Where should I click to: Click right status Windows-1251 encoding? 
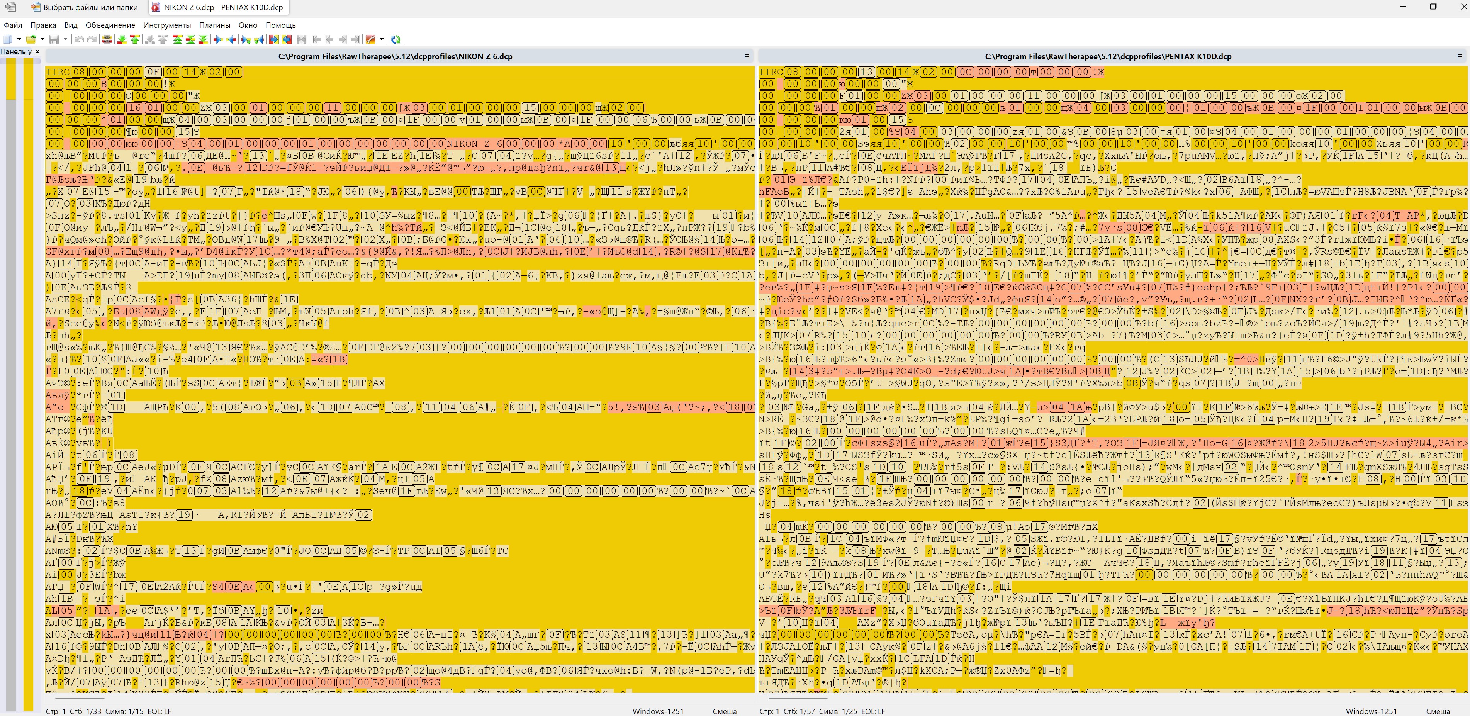tap(1371, 711)
